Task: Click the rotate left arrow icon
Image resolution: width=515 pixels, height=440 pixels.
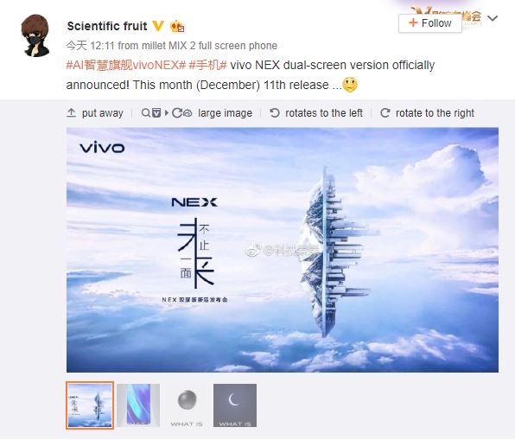Action: point(275,113)
